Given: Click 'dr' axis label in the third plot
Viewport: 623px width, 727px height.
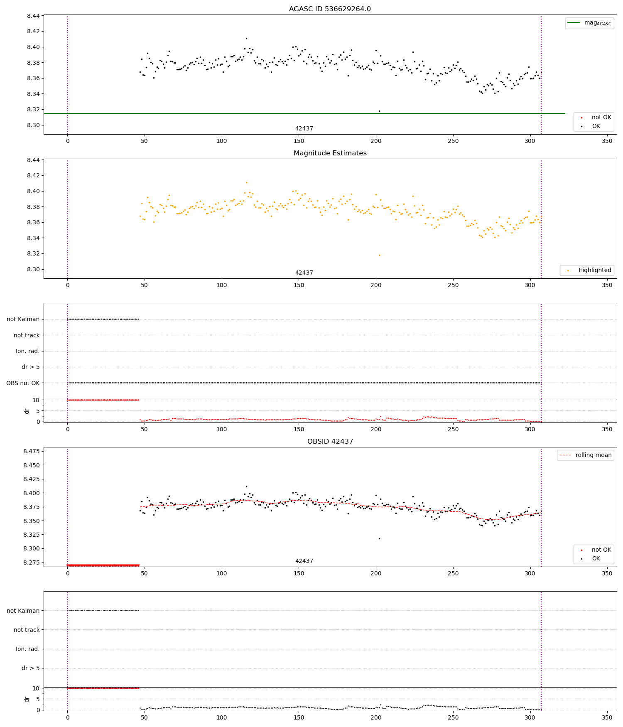Looking at the screenshot, I should tap(27, 411).
